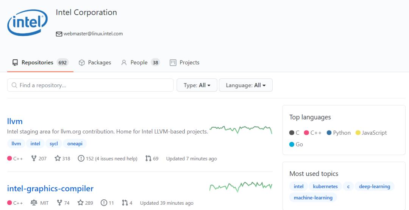Click the Packages cube icon
Viewport: 409px width, 210px height.
tap(82, 62)
